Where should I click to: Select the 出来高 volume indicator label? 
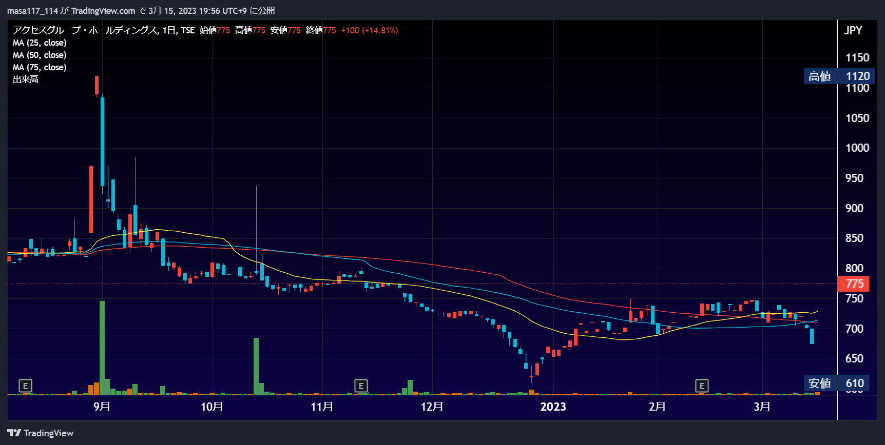(x=26, y=79)
